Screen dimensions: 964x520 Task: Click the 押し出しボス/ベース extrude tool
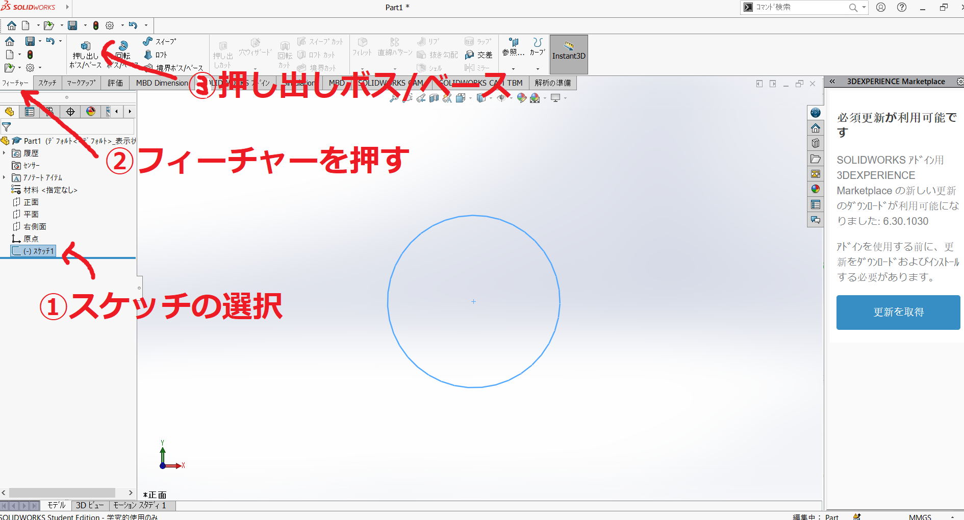[85, 55]
